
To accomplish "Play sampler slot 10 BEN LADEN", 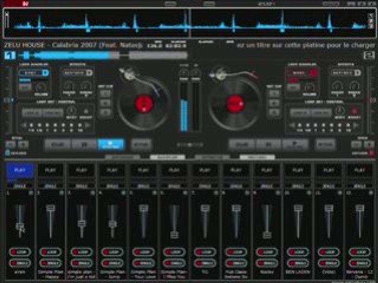I will [x=298, y=170].
